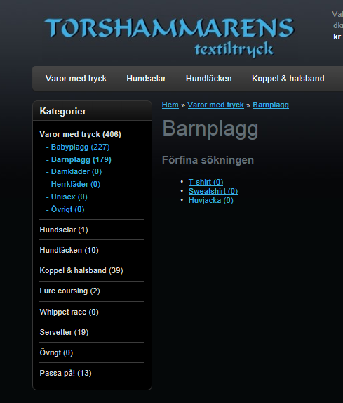Open Damkläder (0) subcategory

76,171
